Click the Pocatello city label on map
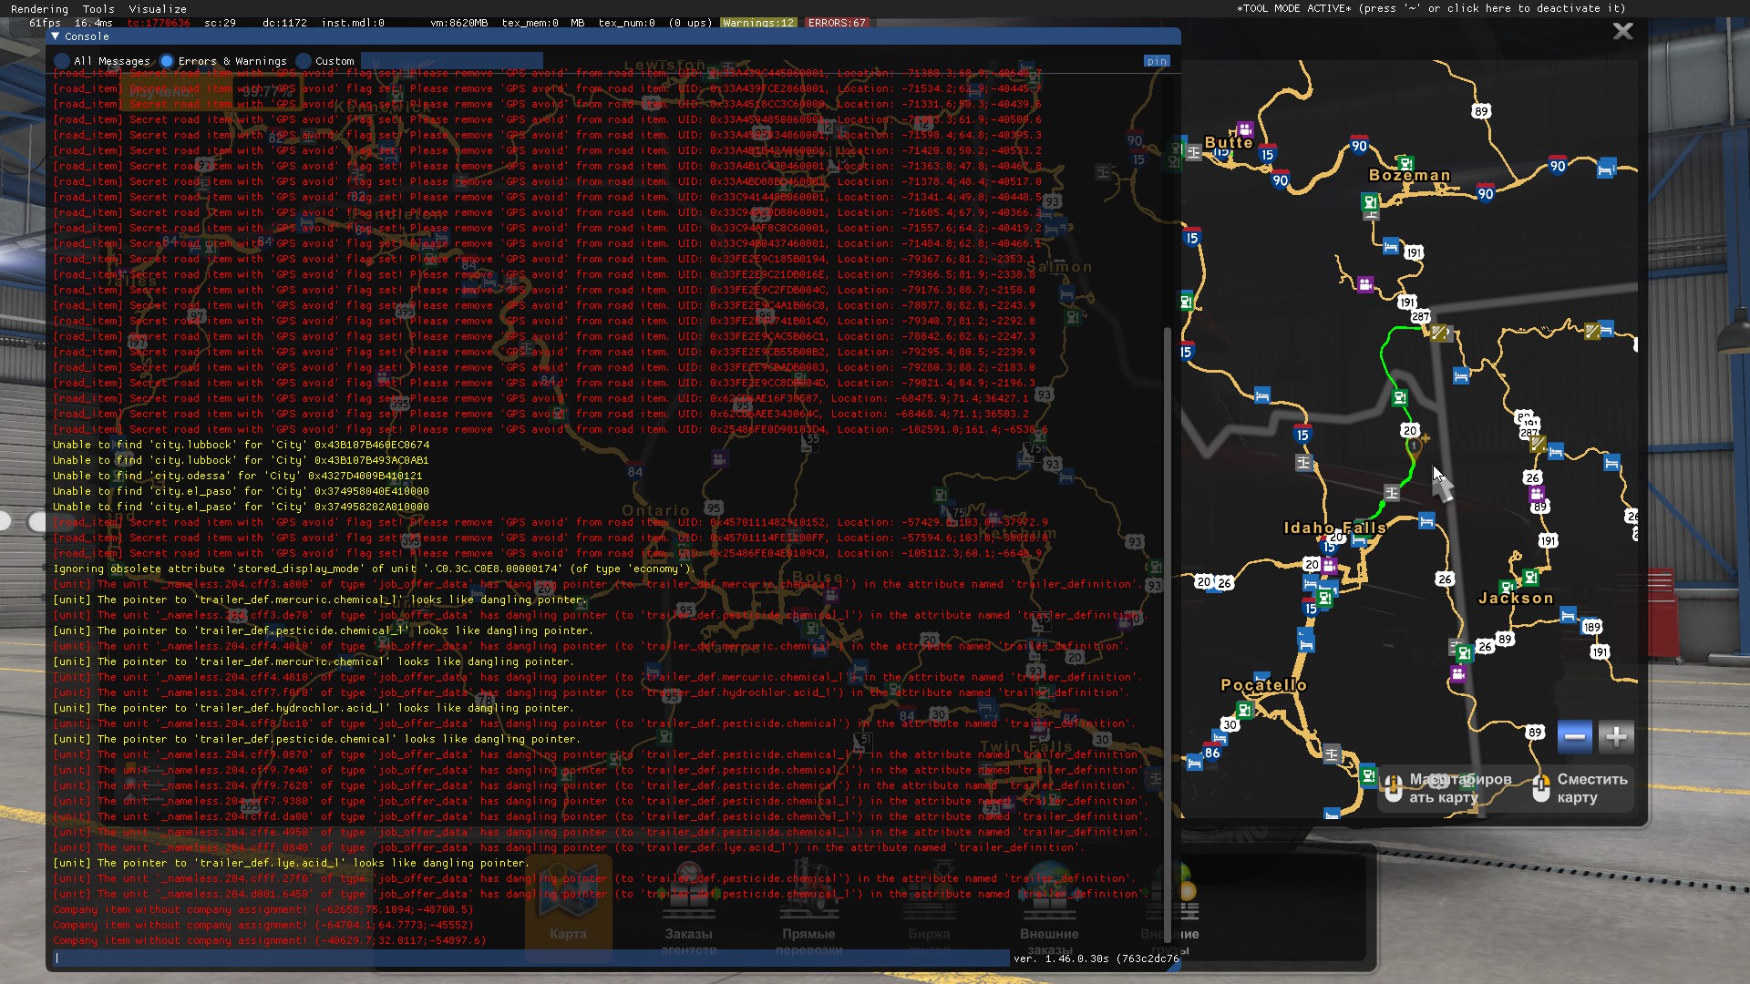This screenshot has height=984, width=1750. pos(1263,684)
